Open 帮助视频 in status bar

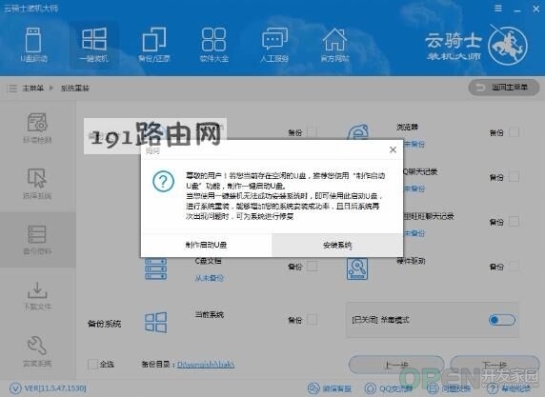point(509,388)
